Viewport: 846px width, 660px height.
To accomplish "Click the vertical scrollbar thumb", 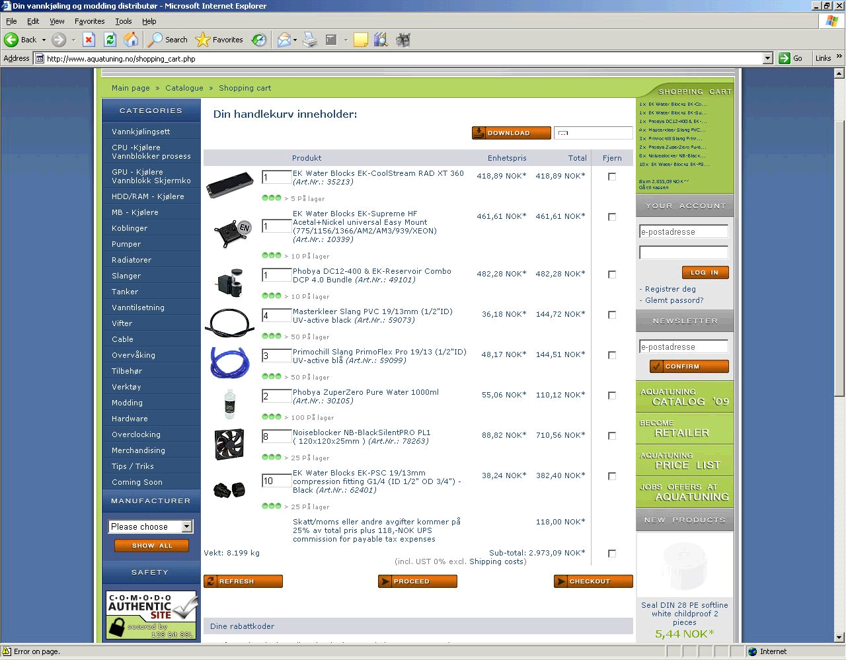I will pyautogui.click(x=839, y=258).
